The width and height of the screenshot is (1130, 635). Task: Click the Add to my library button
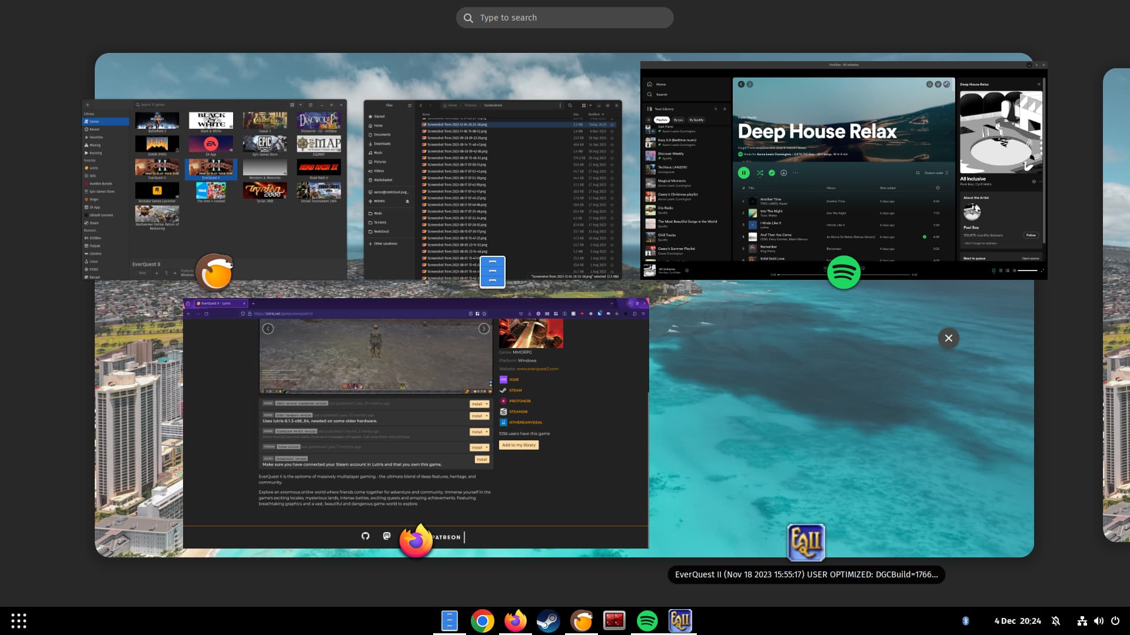[x=519, y=445]
